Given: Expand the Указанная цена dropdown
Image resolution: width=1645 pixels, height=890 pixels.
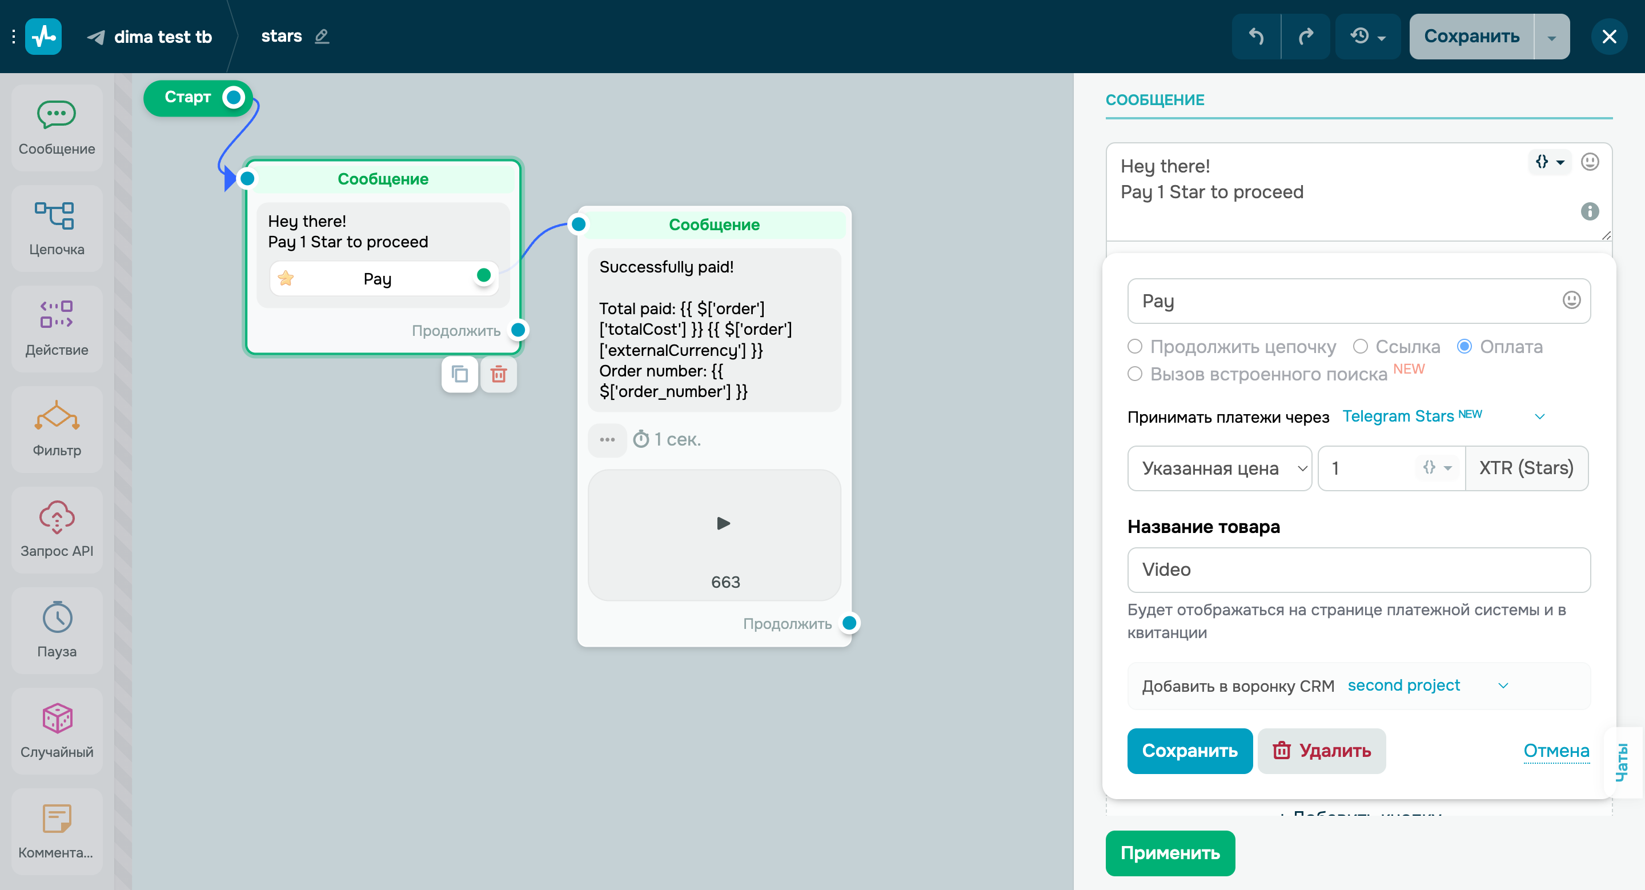Looking at the screenshot, I should click(x=1219, y=468).
